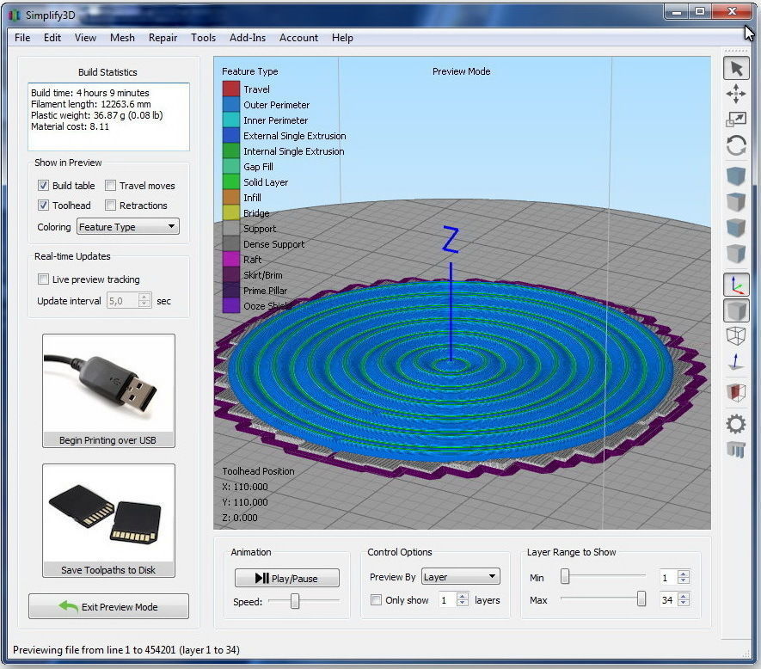Pick the second cube view below blue cube

point(736,201)
